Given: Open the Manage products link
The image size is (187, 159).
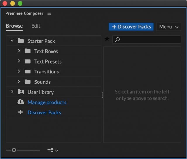Looking at the screenshot, I should tap(47, 102).
